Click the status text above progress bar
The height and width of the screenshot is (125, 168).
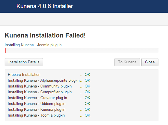click(x=33, y=45)
